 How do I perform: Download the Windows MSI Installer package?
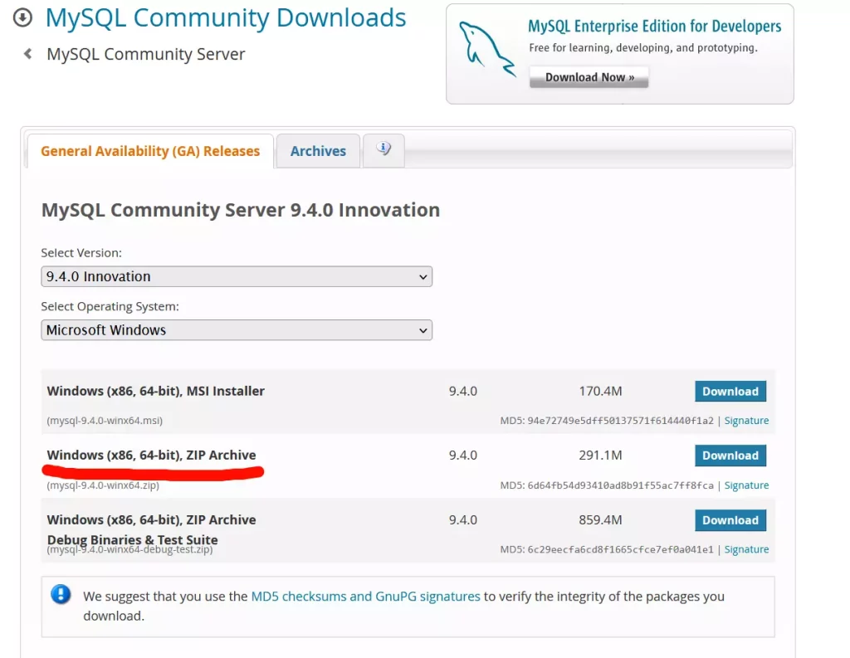pyautogui.click(x=730, y=392)
